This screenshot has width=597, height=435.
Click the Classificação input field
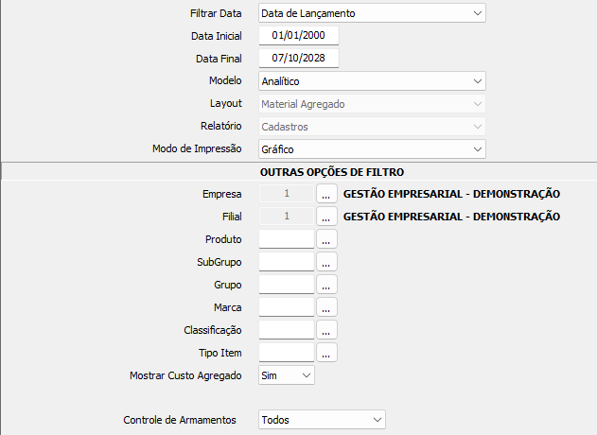(286, 330)
